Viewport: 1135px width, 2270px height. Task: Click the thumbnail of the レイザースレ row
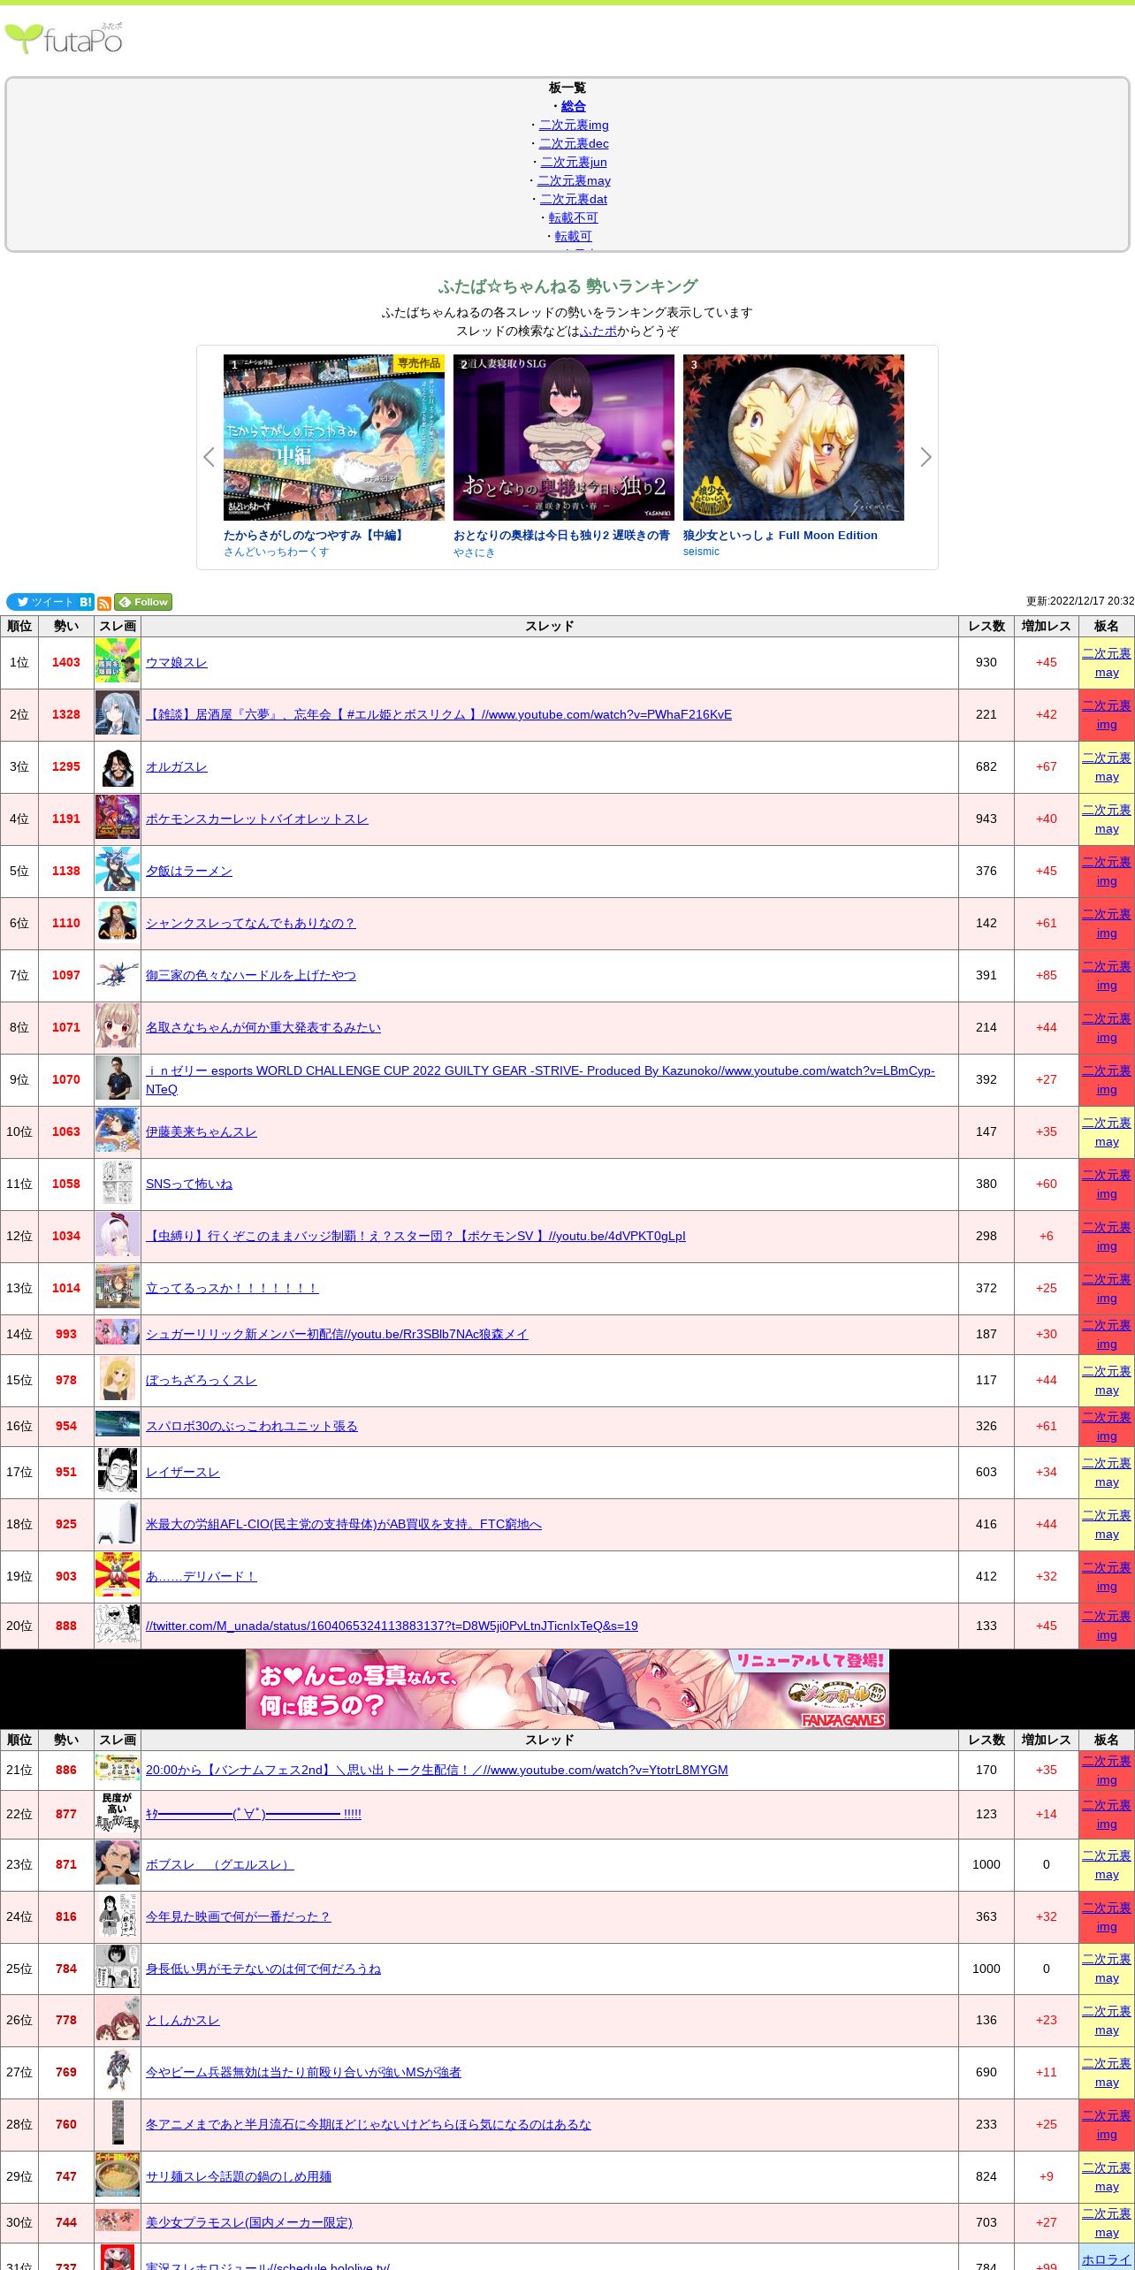point(118,1472)
